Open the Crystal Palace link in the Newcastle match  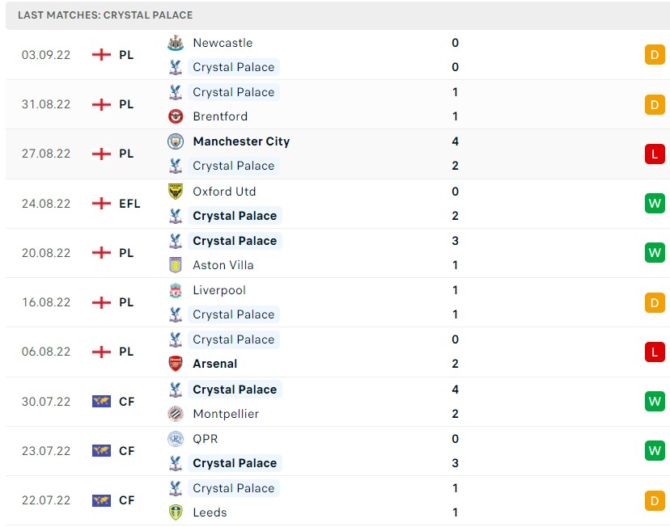[x=233, y=67]
